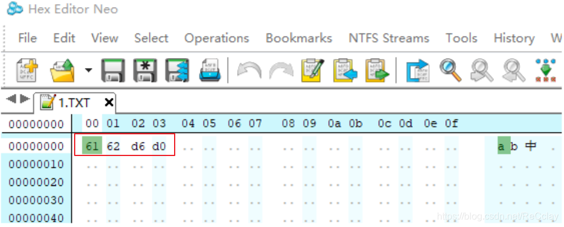
Task: Open the NTFS Streams menu
Action: (389, 38)
